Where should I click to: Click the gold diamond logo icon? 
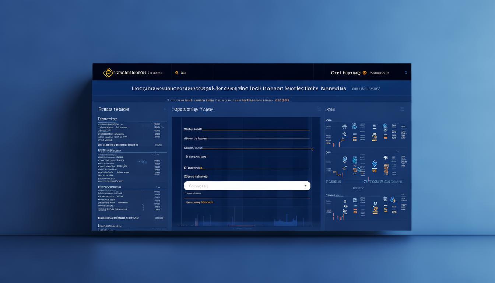[108, 73]
